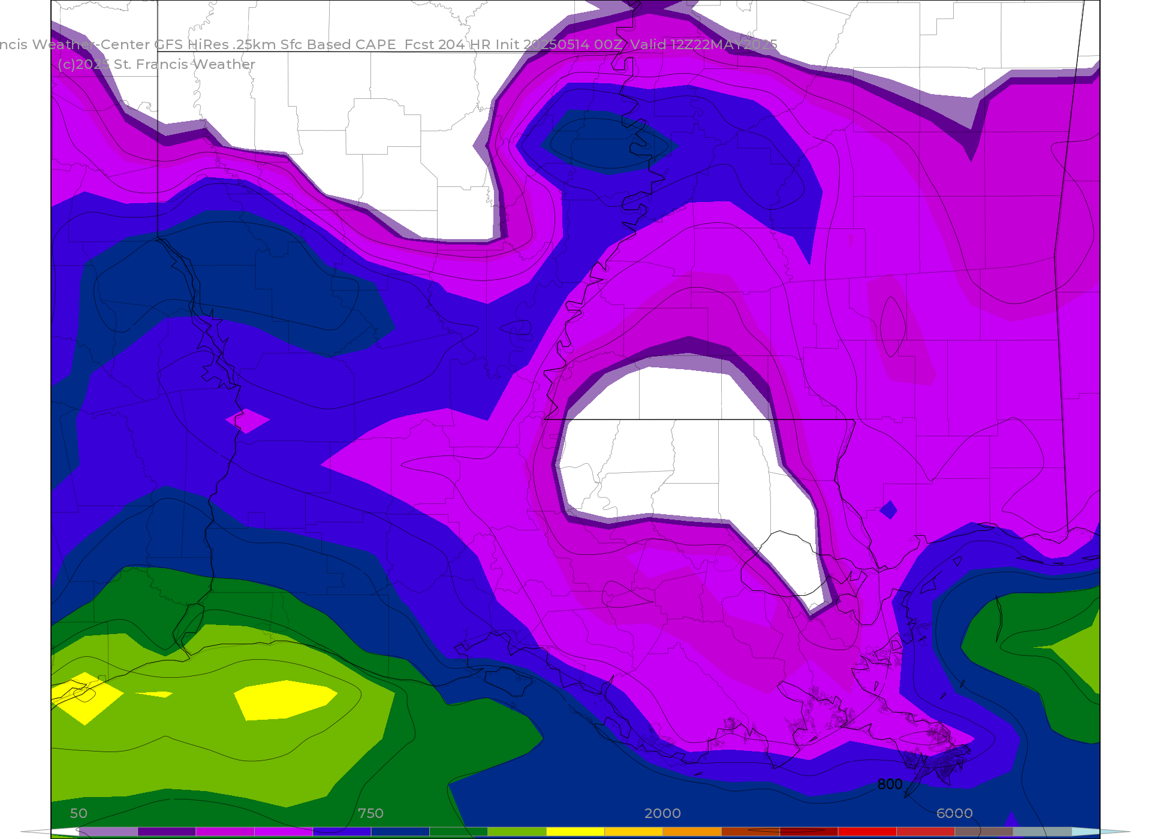Click the '750' legend label

click(x=370, y=813)
